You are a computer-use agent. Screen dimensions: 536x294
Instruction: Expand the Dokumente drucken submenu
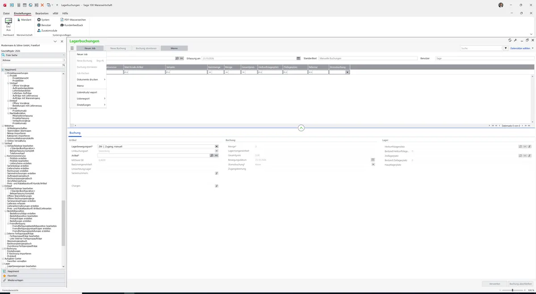[88, 79]
